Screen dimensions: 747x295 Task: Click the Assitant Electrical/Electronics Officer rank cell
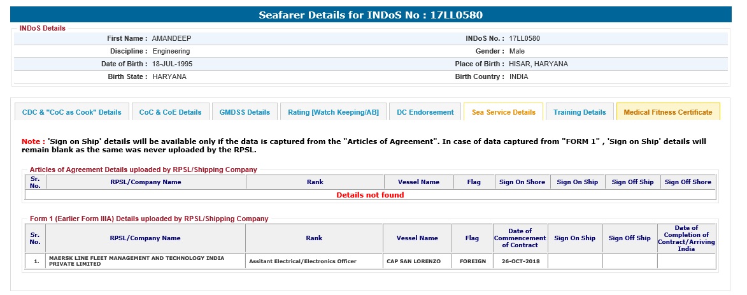tap(302, 261)
